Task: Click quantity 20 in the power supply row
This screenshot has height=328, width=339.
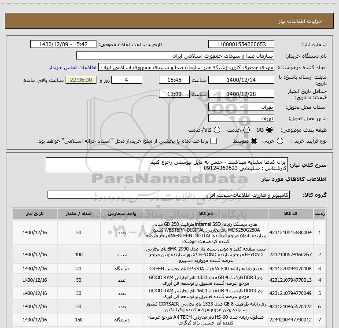Action: tap(79, 269)
